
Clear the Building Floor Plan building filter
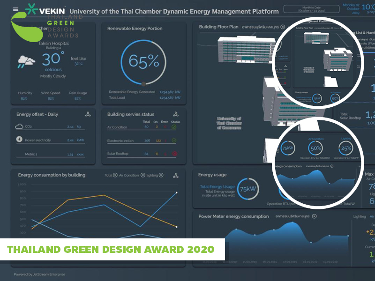pos(283,27)
